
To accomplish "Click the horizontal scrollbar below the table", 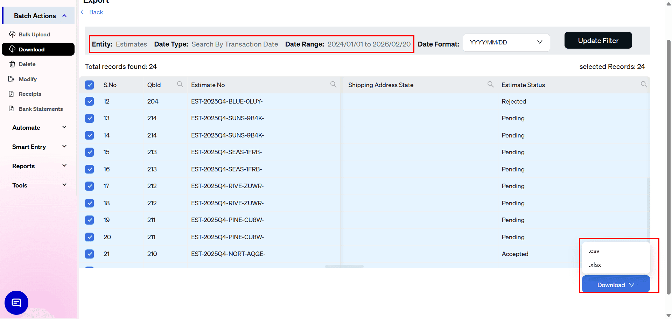I will point(344,267).
